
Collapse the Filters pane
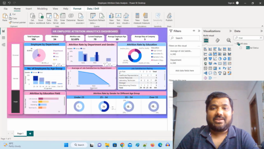pyautogui.click(x=199, y=31)
